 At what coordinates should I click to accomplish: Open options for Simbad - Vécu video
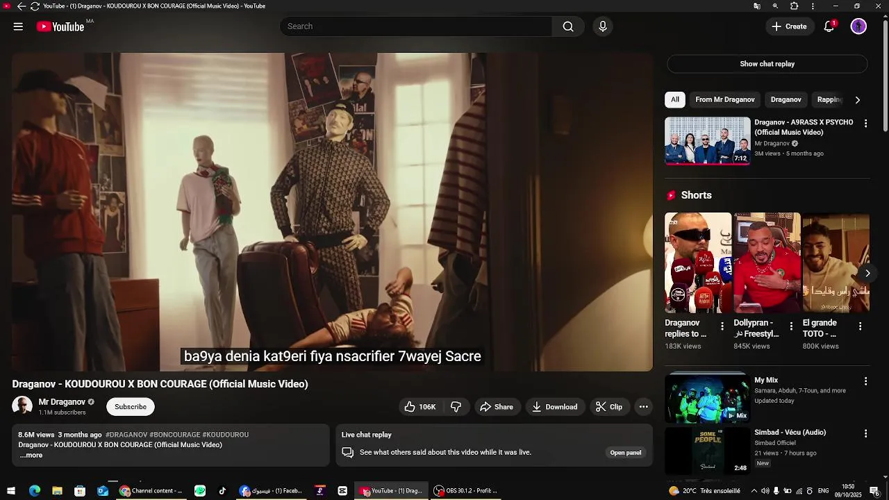point(865,433)
